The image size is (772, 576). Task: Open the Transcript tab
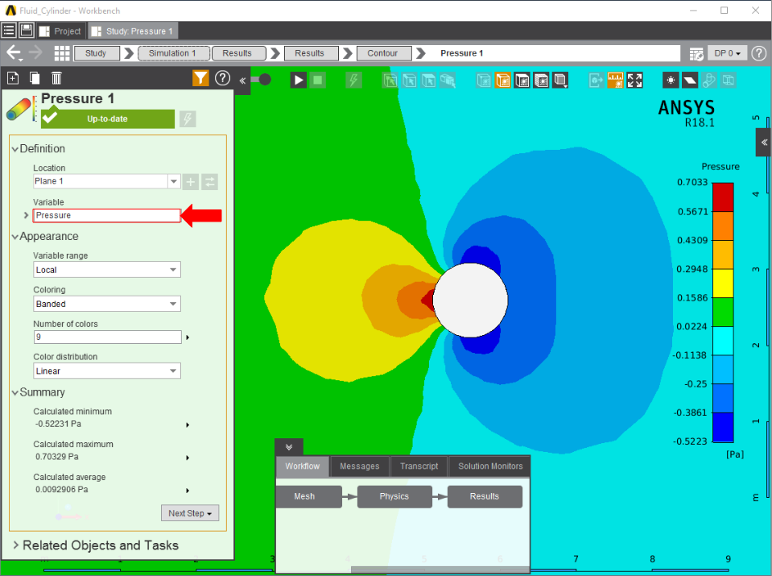click(x=419, y=466)
